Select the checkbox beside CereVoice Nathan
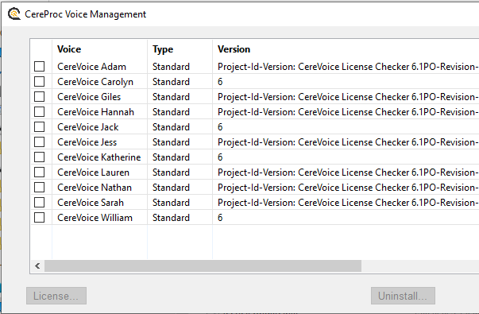479x314 pixels. point(40,188)
